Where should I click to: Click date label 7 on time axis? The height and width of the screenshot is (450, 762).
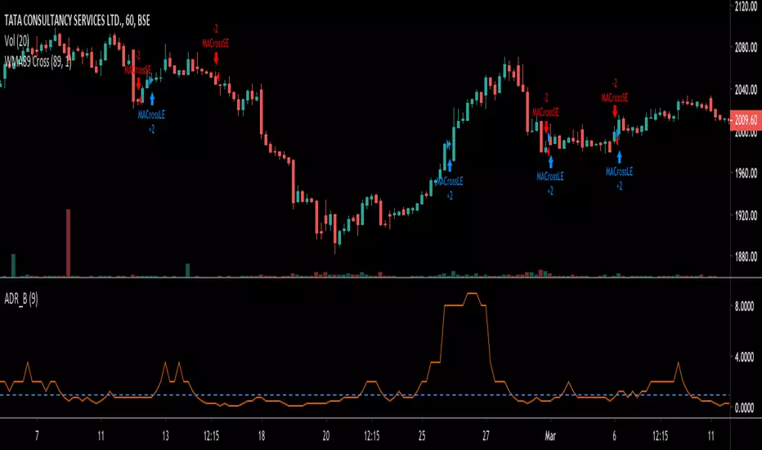click(37, 436)
